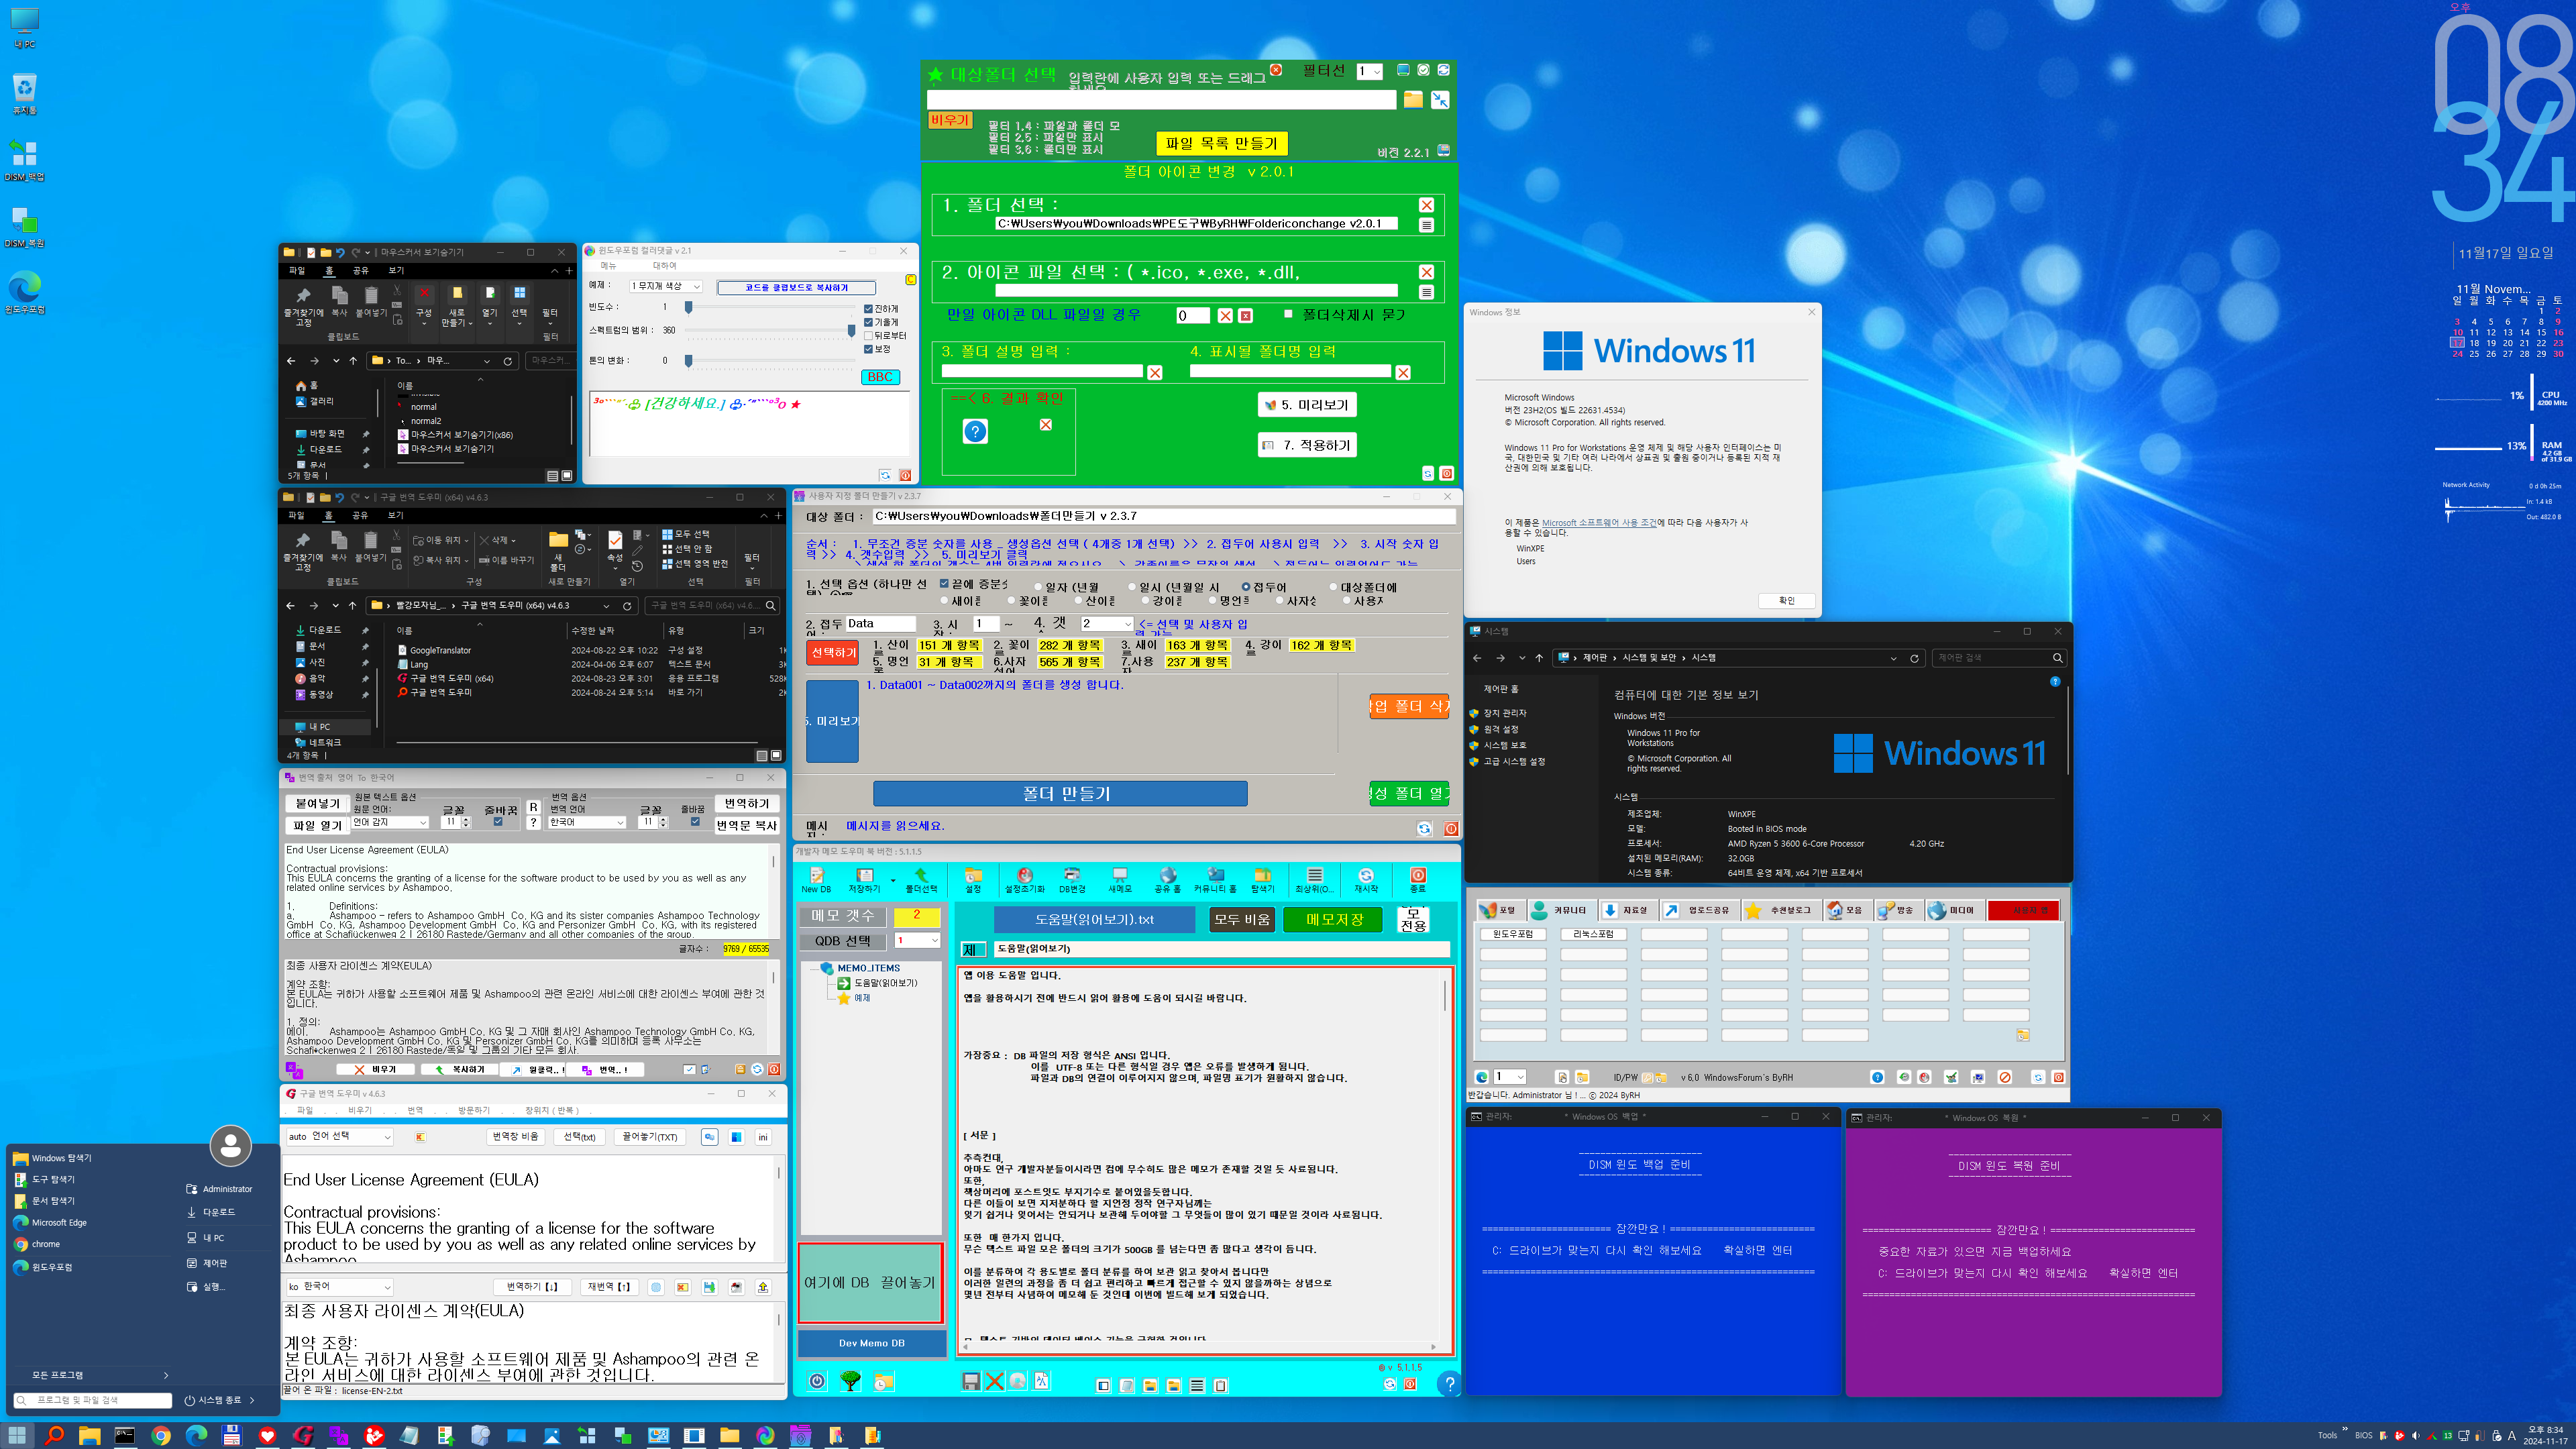2576x1449 pixels.
Task: Click 코드를 클립보드로 복사하기 button
Action: [796, 288]
